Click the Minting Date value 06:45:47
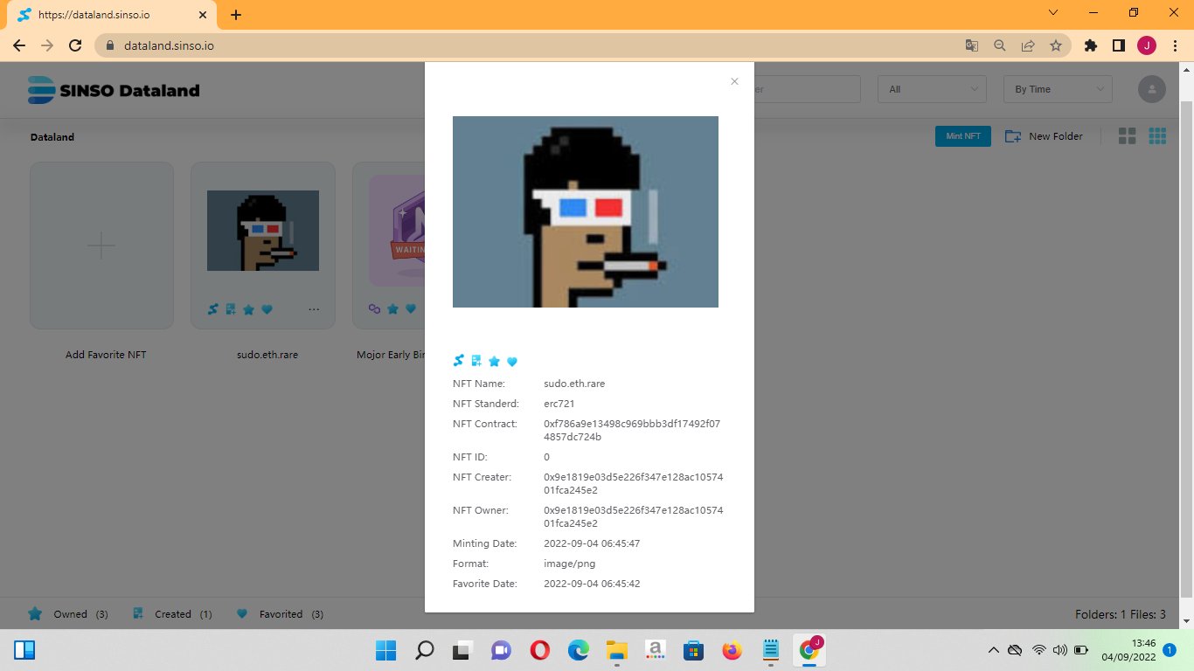The width and height of the screenshot is (1194, 671). [592, 543]
